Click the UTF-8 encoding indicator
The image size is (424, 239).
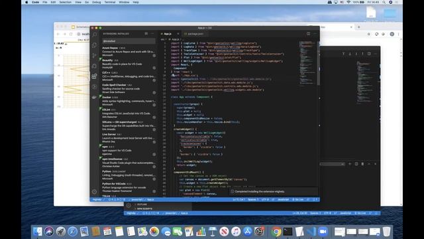[x=265, y=200]
